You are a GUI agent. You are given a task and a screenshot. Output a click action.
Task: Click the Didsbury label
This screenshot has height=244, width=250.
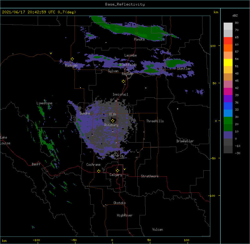click(x=111, y=125)
